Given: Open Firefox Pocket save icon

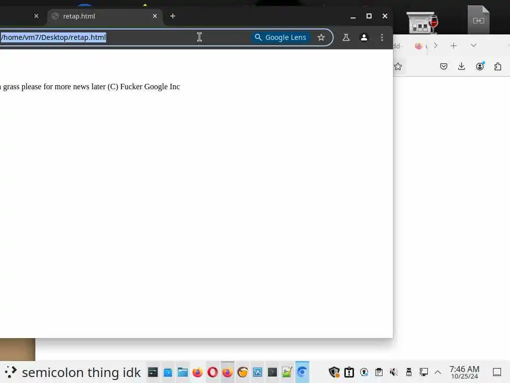Looking at the screenshot, I should coord(444,66).
